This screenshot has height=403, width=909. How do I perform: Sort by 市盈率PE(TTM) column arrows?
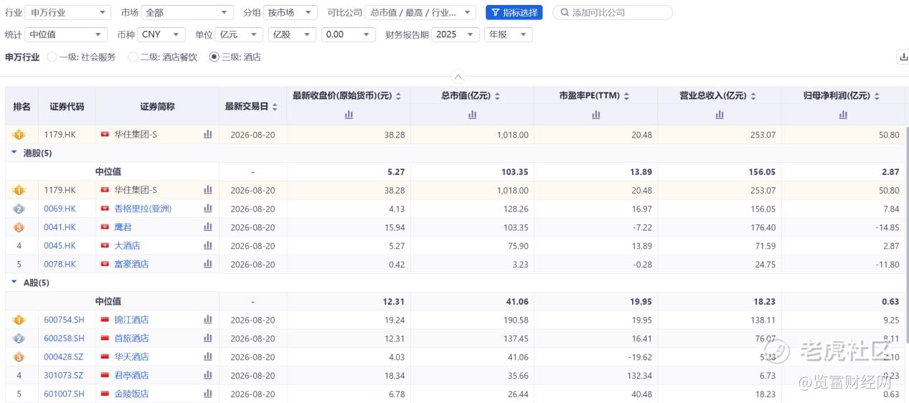[626, 96]
